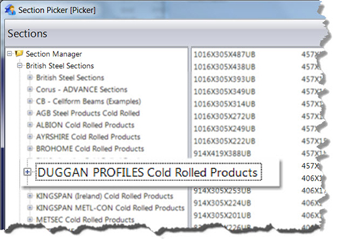Expand the nested British Steel Sections child node
Screen dimensions: 341x239
click(30, 77)
